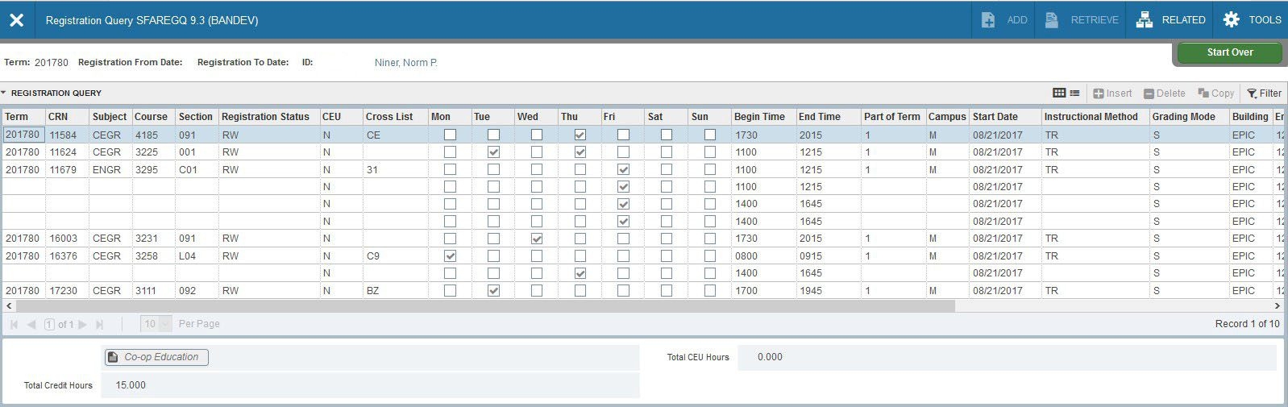Click the Start Over button
The width and height of the screenshot is (1288, 407).
coord(1230,52)
